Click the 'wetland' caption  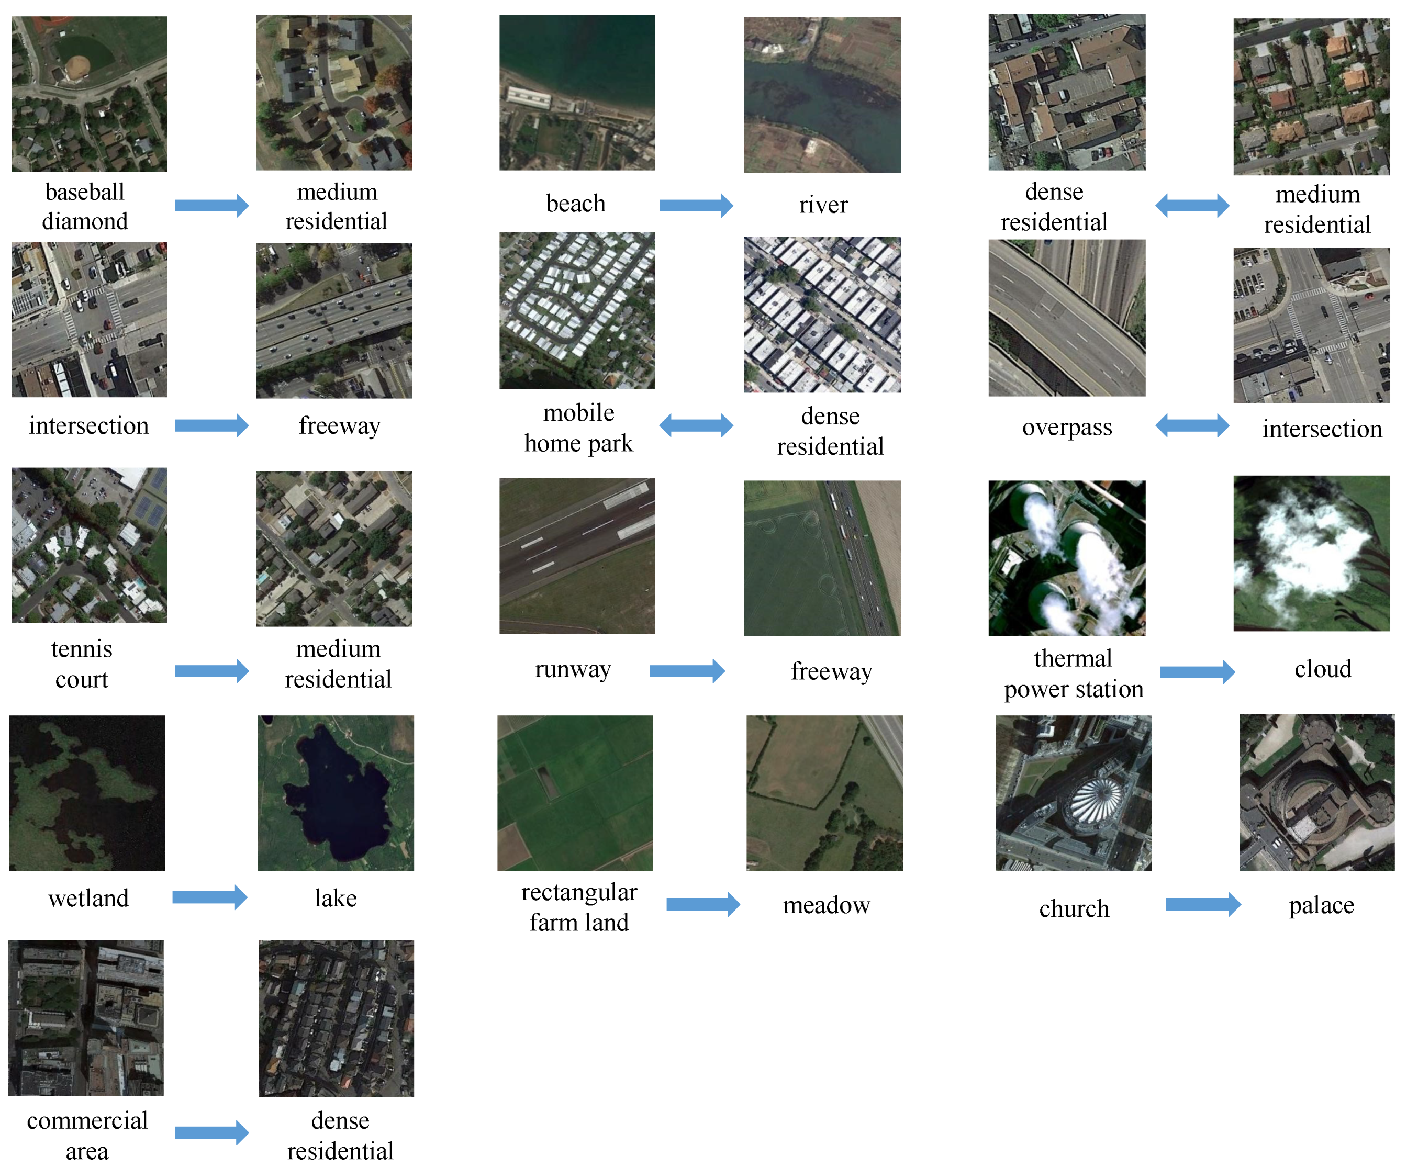pyautogui.click(x=88, y=898)
